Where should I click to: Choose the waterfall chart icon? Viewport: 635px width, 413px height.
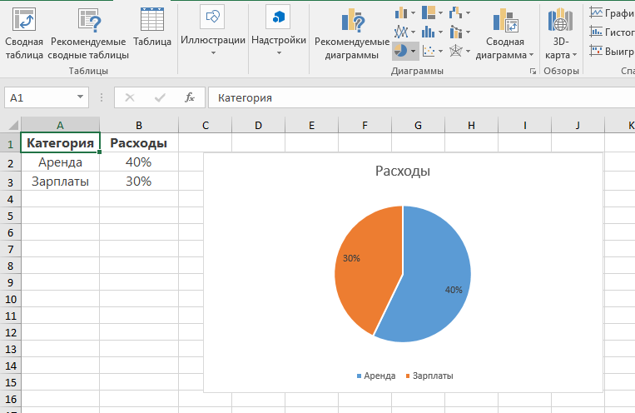456,13
